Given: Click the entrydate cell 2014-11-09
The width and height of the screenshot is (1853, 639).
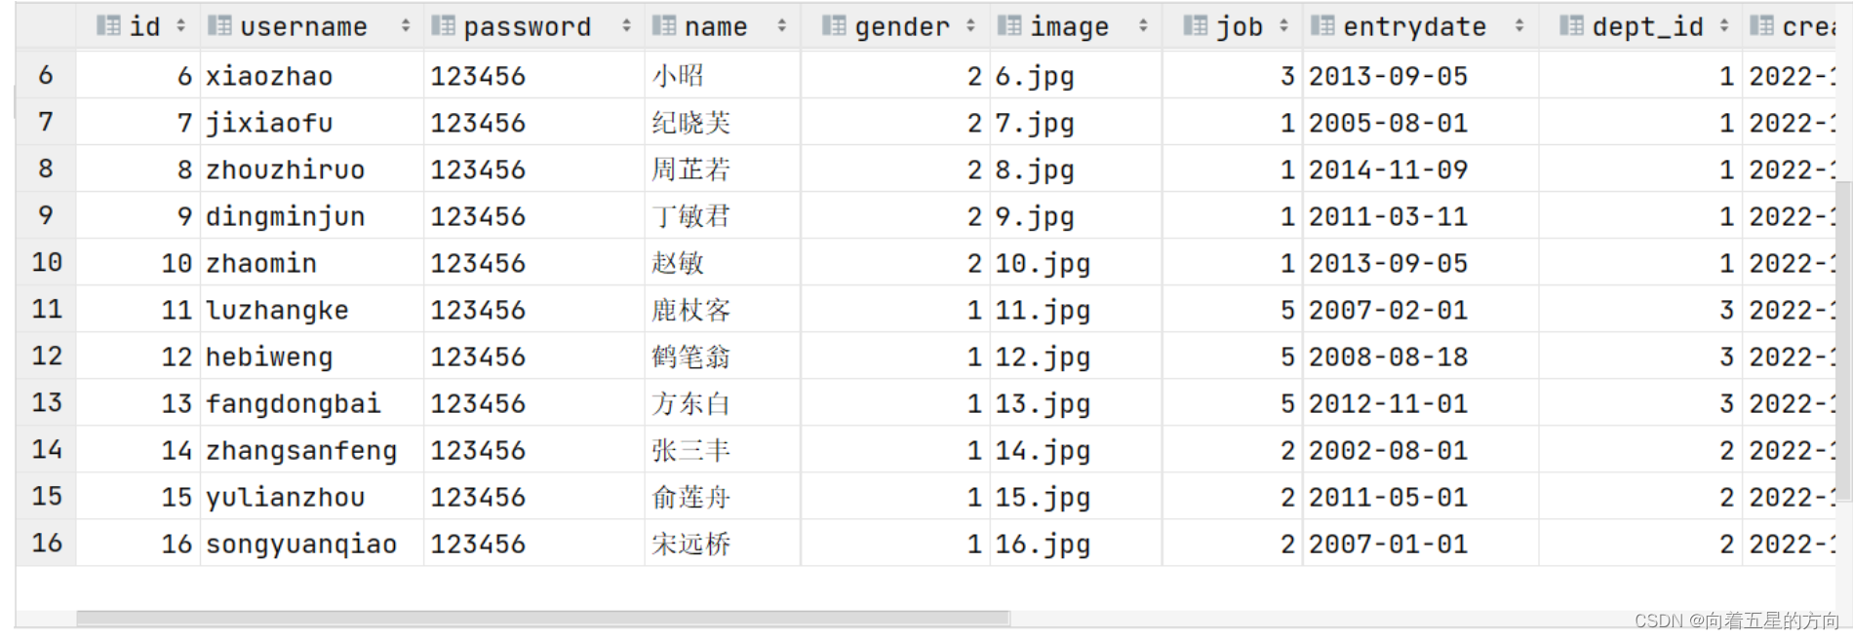Looking at the screenshot, I should (1388, 169).
